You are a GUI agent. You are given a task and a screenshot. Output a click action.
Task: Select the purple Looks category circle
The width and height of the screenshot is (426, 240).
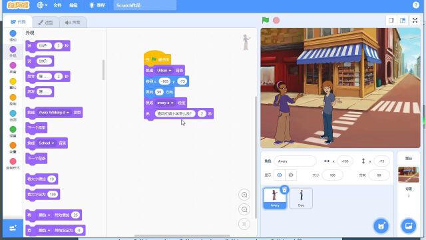click(x=13, y=49)
